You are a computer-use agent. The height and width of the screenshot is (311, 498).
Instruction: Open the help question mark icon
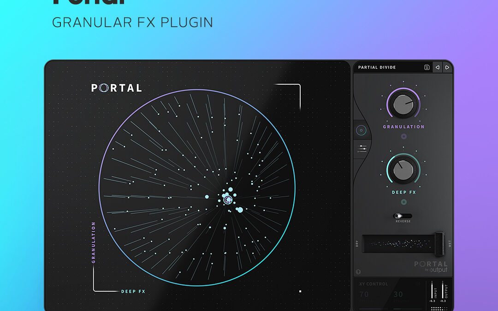pos(358,272)
